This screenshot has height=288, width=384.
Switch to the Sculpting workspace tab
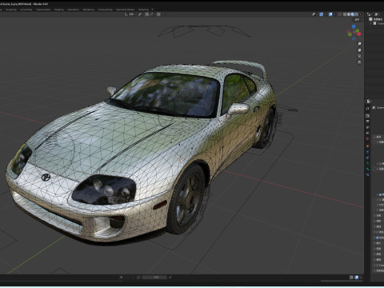11,10
